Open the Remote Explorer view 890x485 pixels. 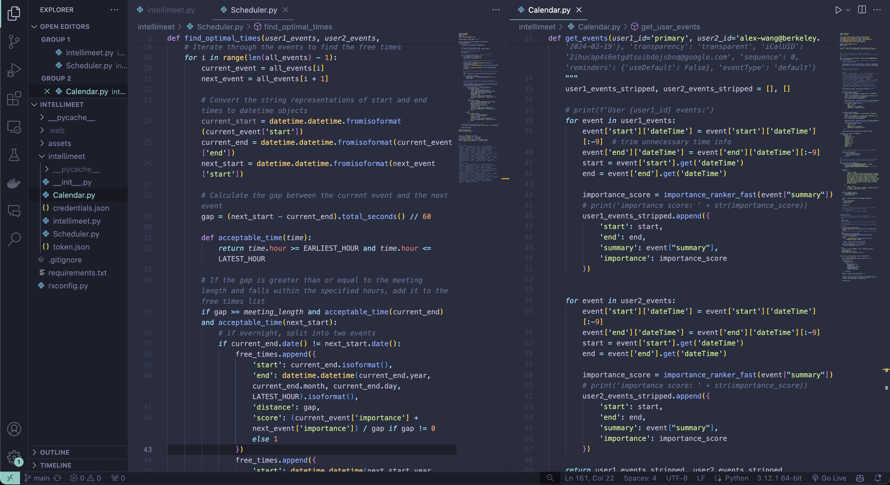[14, 127]
